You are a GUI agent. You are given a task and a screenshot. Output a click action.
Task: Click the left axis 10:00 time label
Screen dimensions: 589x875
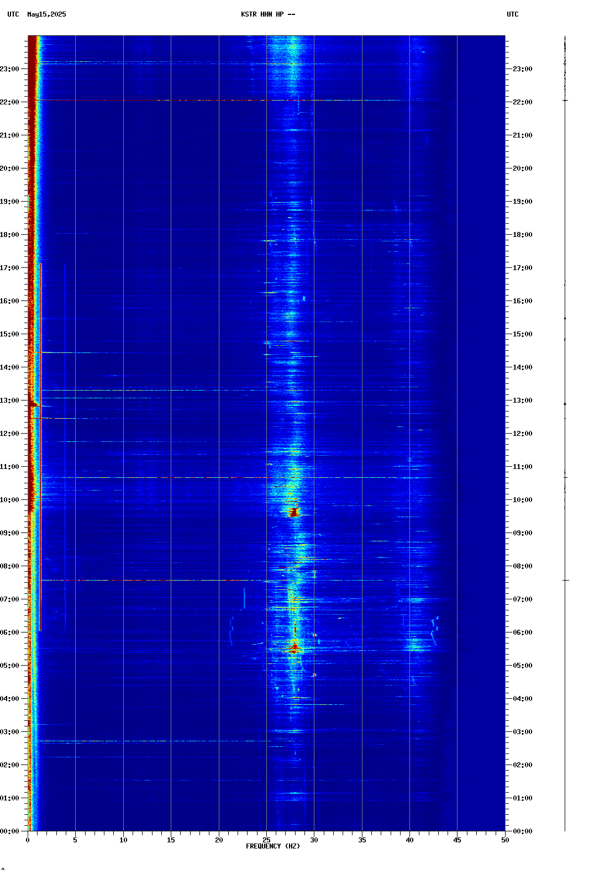tap(10, 500)
